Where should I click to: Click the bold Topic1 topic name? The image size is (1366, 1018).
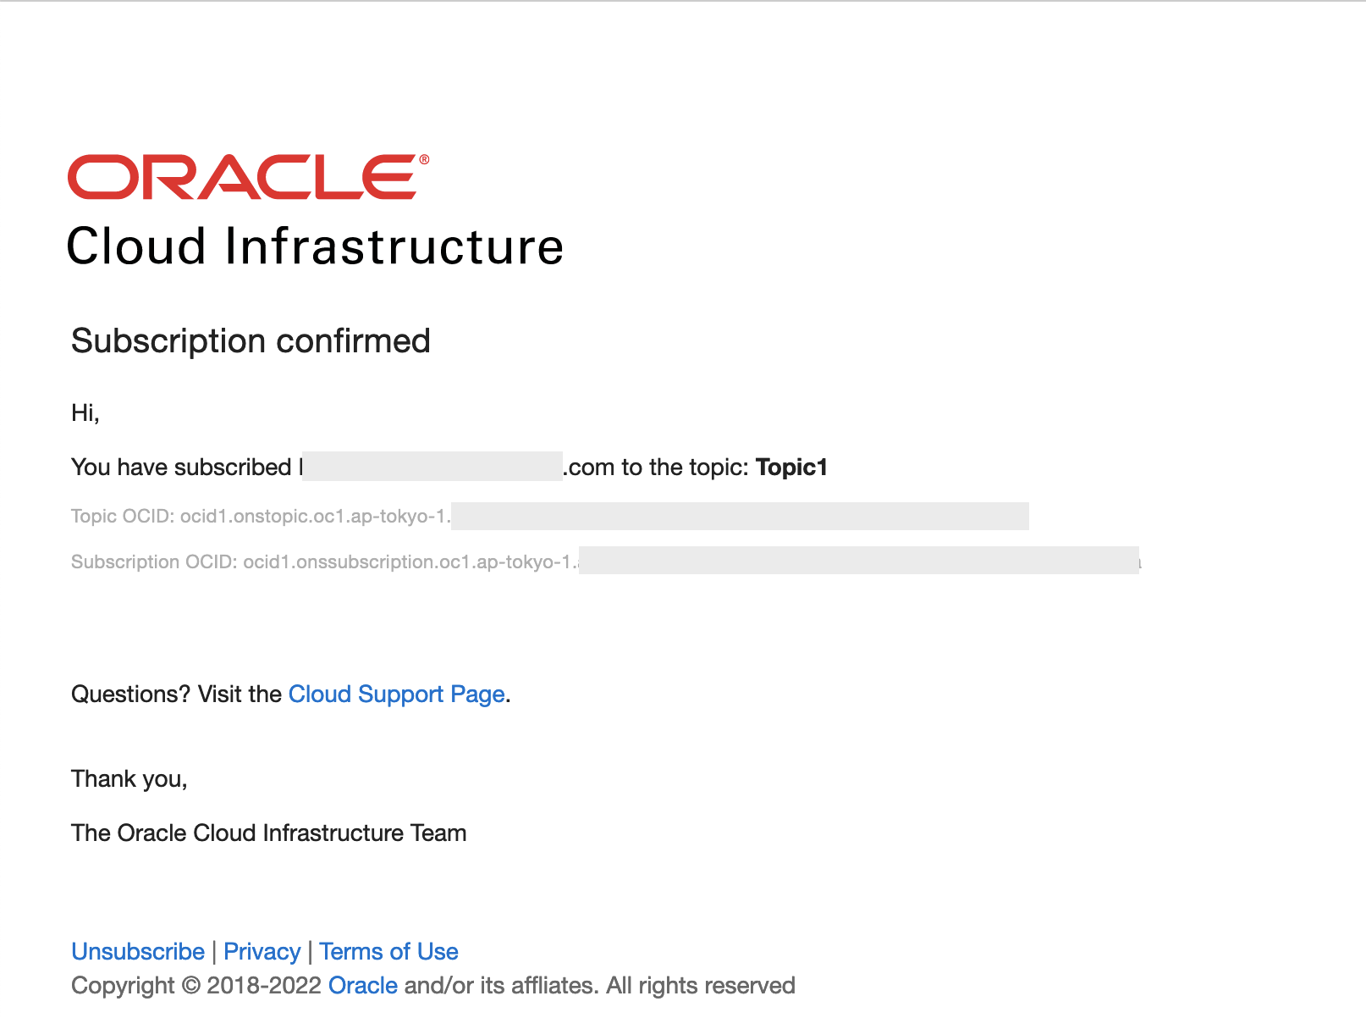pos(791,468)
